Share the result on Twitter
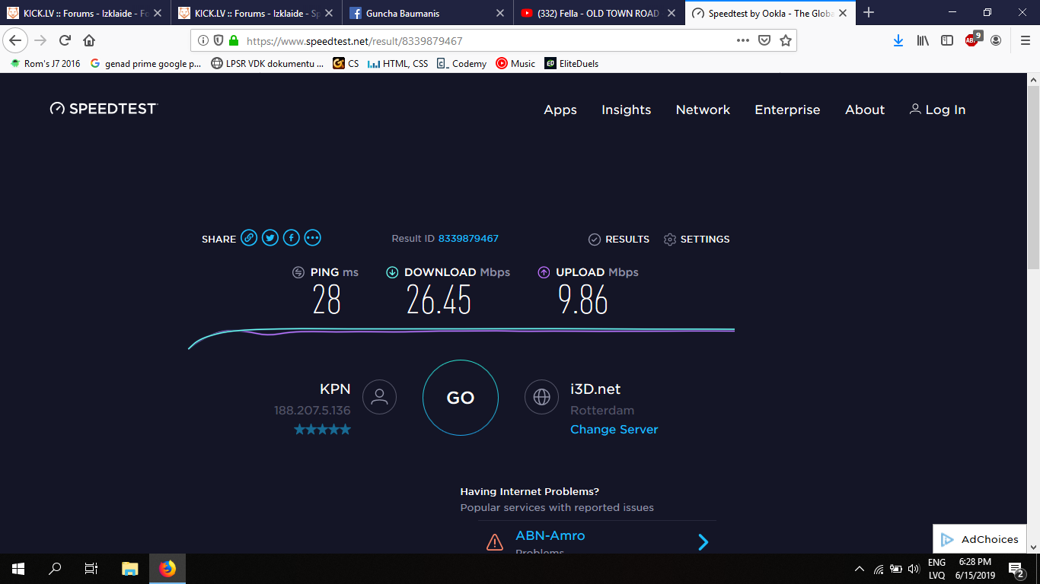Screen dimensions: 1040x584 click(270, 238)
